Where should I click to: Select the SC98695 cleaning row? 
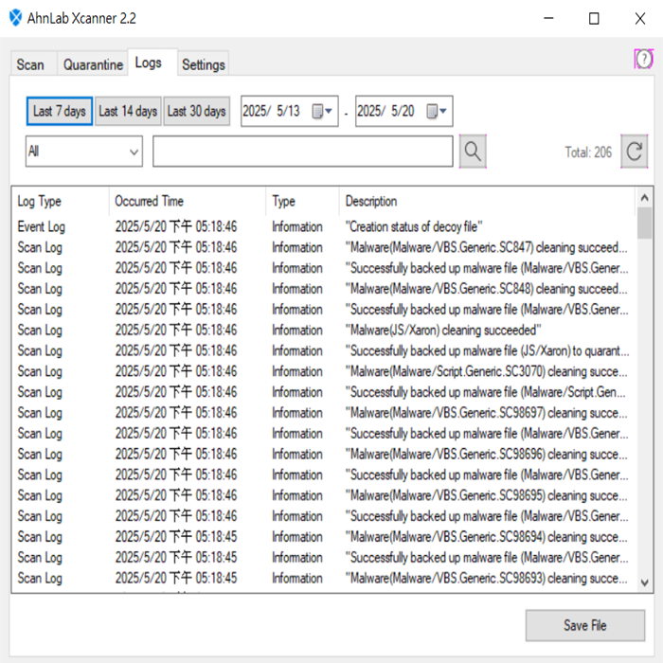[x=324, y=495]
